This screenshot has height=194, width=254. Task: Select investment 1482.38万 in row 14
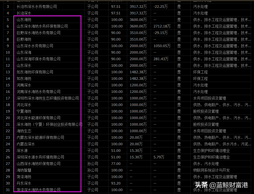(x=138, y=79)
